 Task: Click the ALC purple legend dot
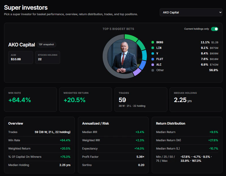(x=153, y=65)
